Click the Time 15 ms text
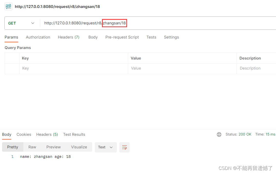The height and width of the screenshot is (173, 276). click(x=265, y=134)
